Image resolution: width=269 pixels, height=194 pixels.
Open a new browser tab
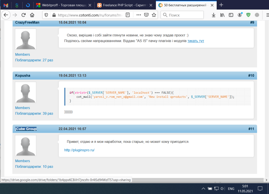tap(221, 5)
